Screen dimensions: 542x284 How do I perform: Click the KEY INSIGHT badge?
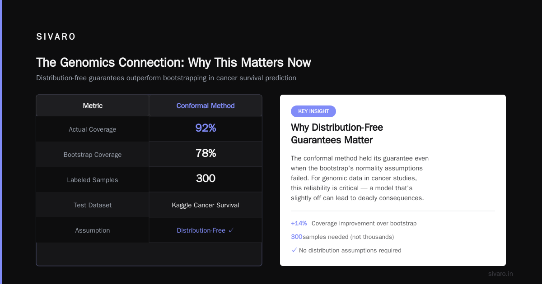[313, 111]
